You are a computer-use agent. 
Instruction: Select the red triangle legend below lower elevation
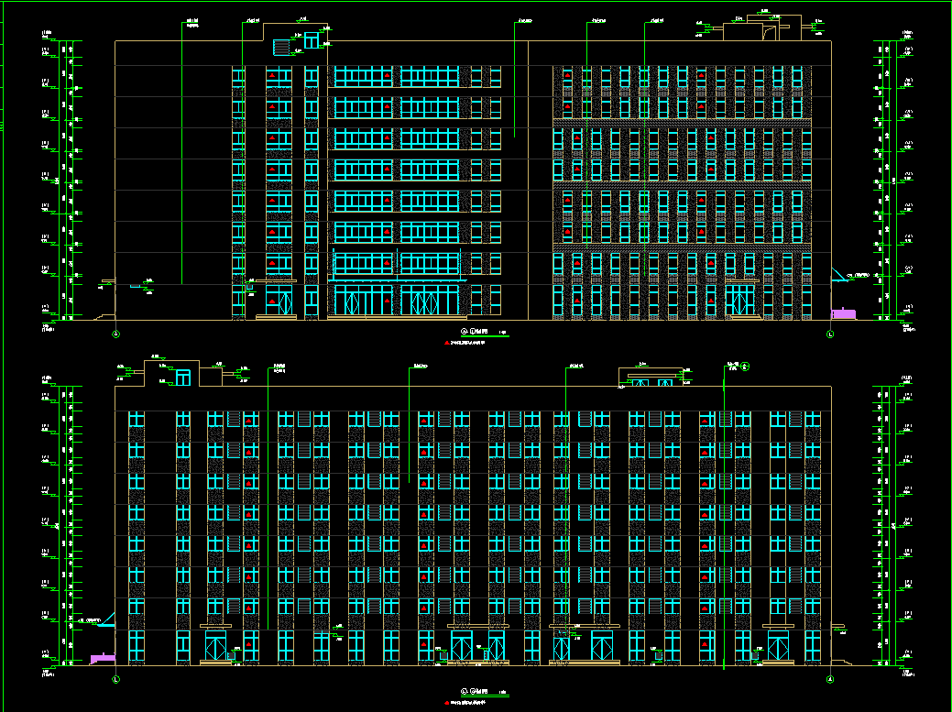click(x=448, y=704)
